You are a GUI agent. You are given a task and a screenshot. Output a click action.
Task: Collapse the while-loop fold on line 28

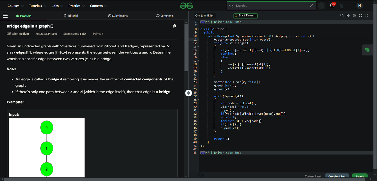click(x=198, y=100)
